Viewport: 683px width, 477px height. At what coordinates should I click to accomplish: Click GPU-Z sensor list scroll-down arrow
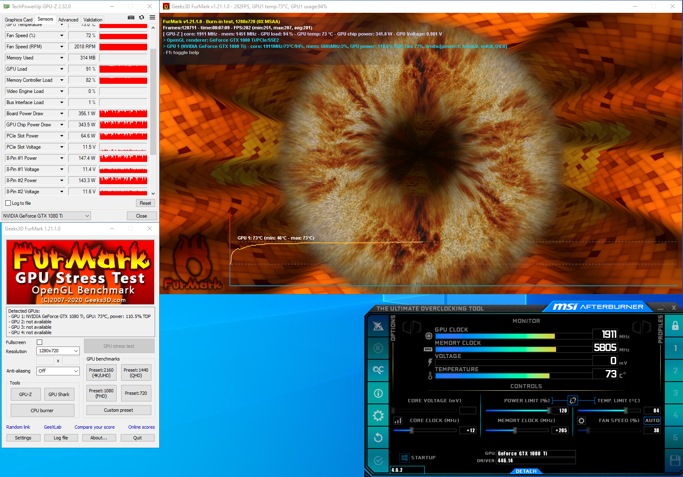153,193
